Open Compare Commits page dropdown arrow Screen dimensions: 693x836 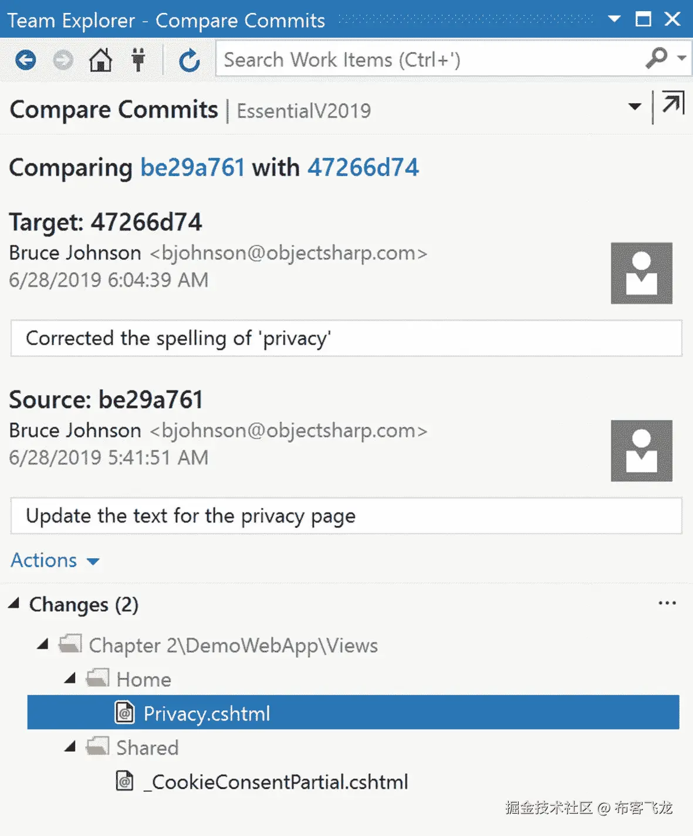[x=634, y=106]
